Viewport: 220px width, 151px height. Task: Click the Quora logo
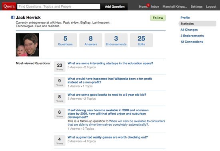(x=9, y=6)
